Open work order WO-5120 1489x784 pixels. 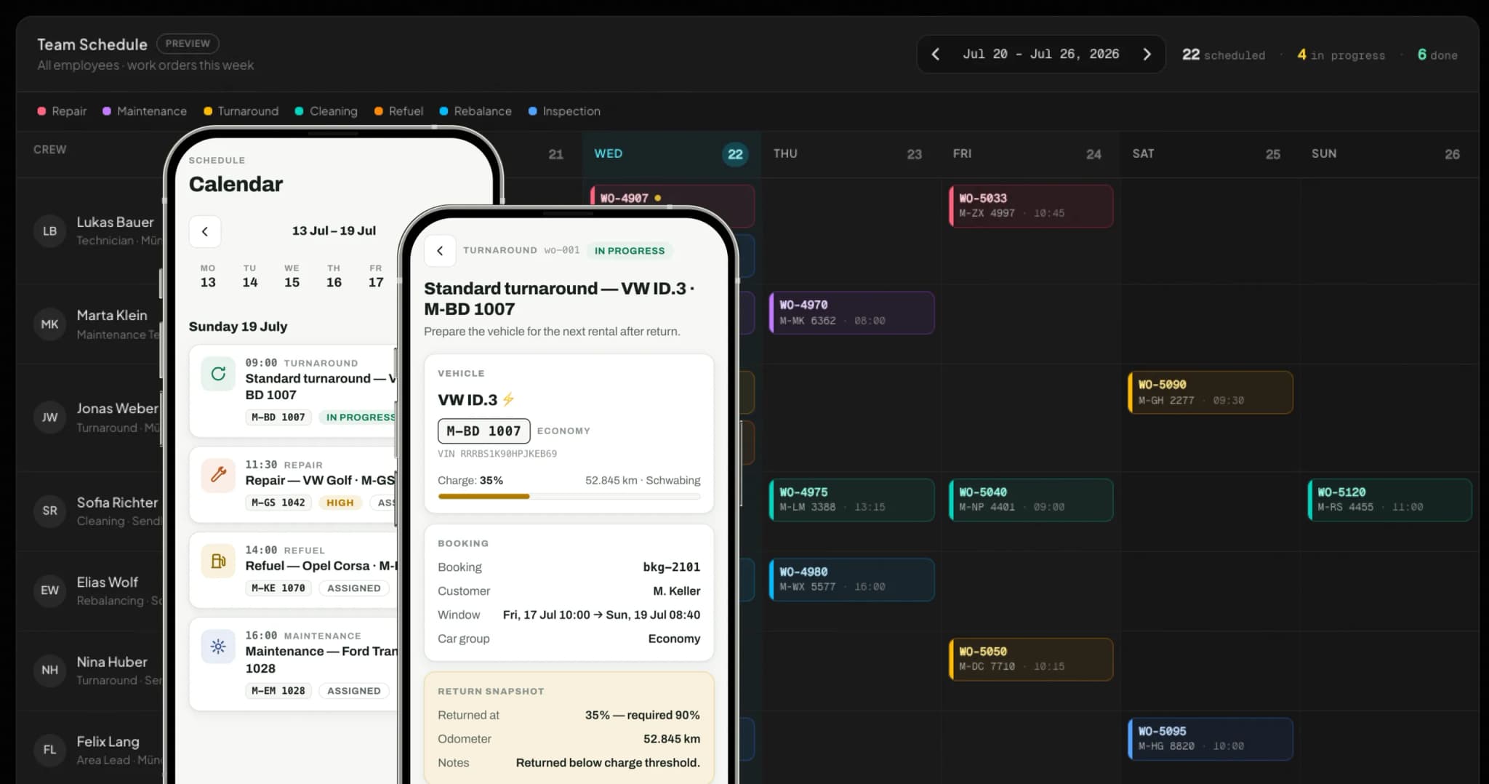click(1389, 500)
